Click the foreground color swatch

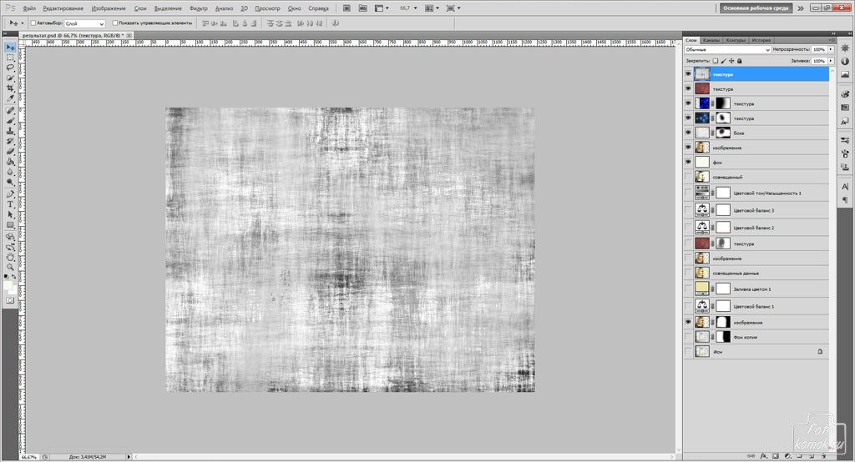tap(8, 284)
